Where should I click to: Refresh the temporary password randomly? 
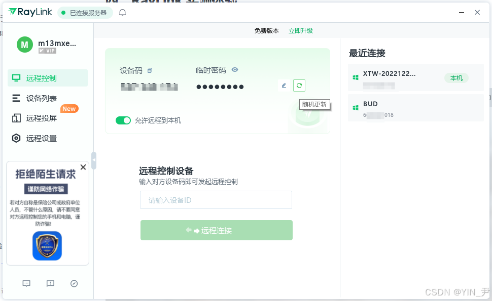pyautogui.click(x=299, y=85)
